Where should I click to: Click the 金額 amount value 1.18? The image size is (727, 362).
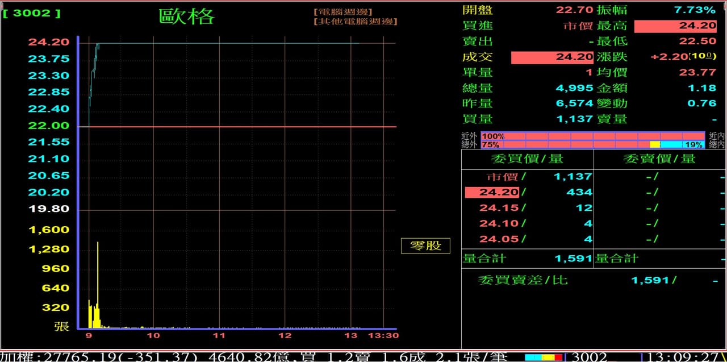702,88
